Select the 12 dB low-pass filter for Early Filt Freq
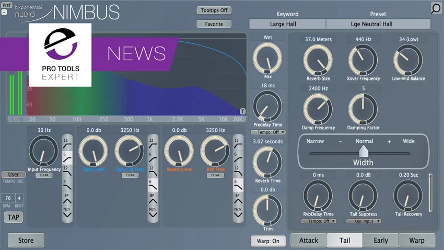The height and width of the screenshot is (250, 444). click(x=153, y=172)
